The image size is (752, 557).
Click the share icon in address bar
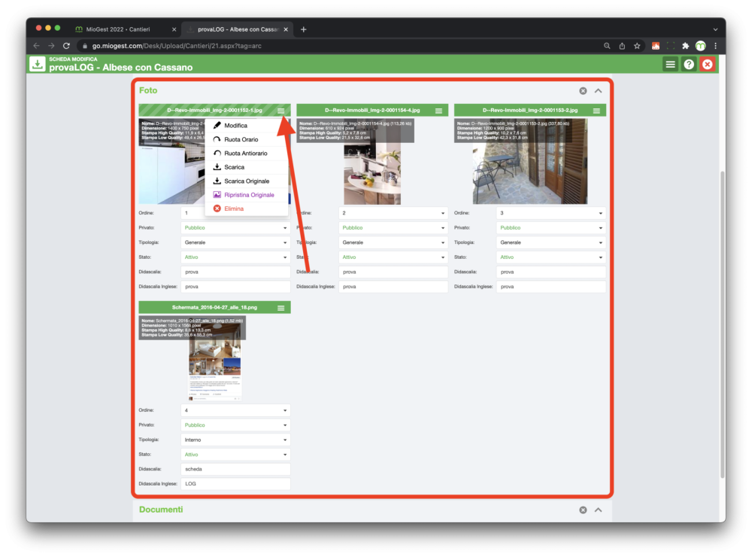coord(622,46)
